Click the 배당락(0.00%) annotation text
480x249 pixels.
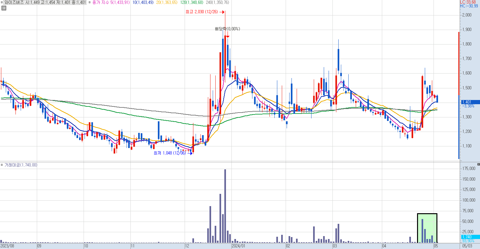click(228, 29)
